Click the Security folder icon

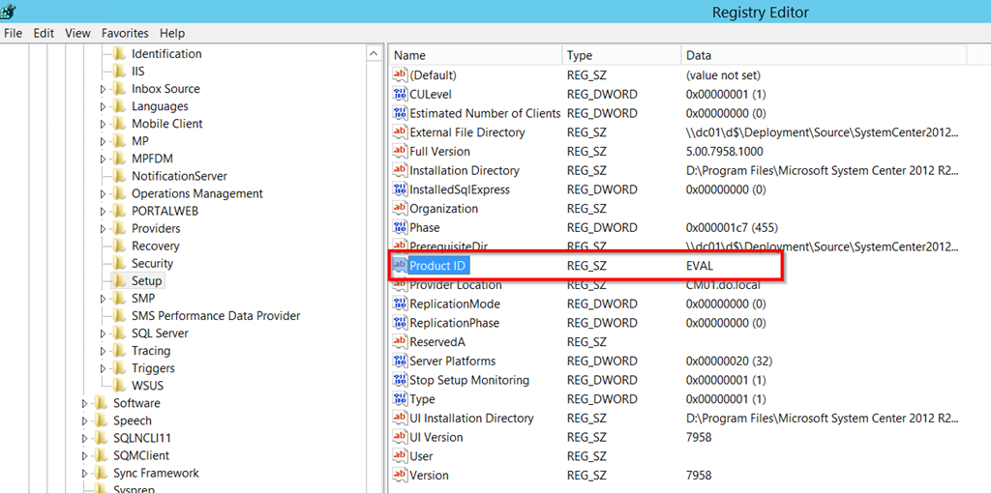[x=119, y=264]
